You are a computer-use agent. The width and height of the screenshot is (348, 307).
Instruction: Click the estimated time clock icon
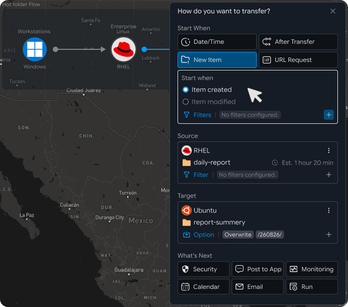[x=275, y=163]
